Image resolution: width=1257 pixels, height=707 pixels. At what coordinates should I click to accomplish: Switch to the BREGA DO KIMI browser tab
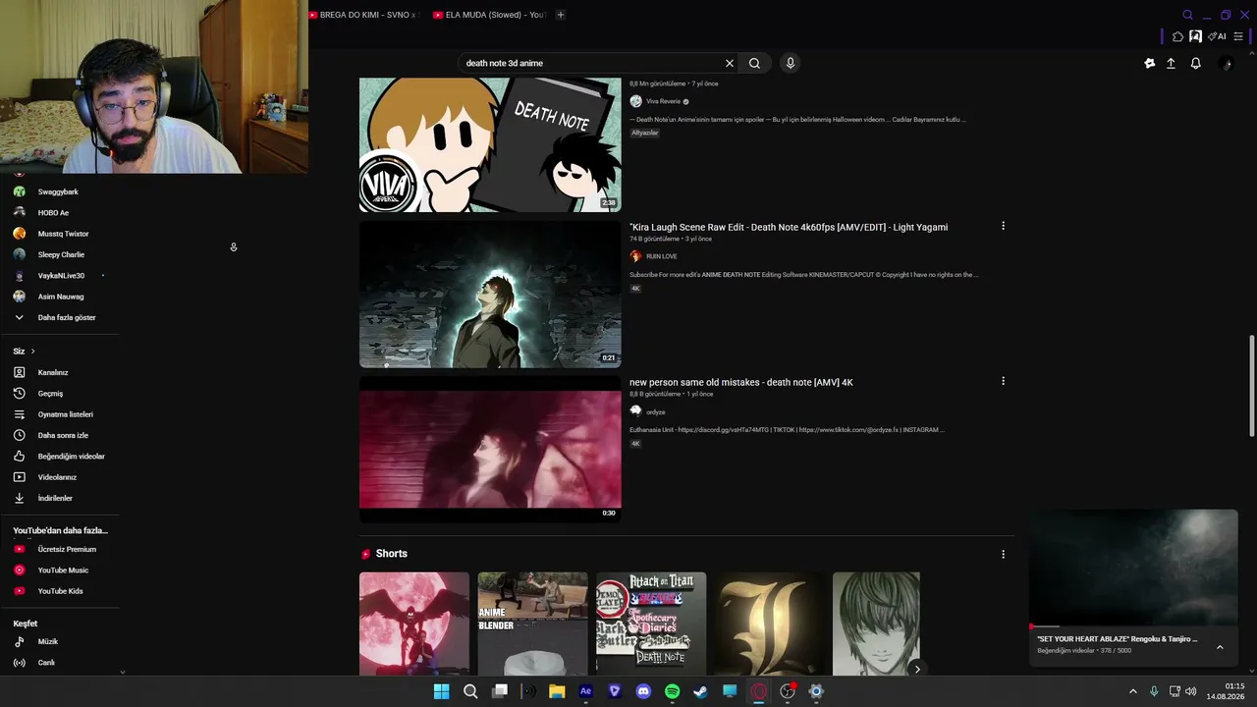pyautogui.click(x=362, y=15)
